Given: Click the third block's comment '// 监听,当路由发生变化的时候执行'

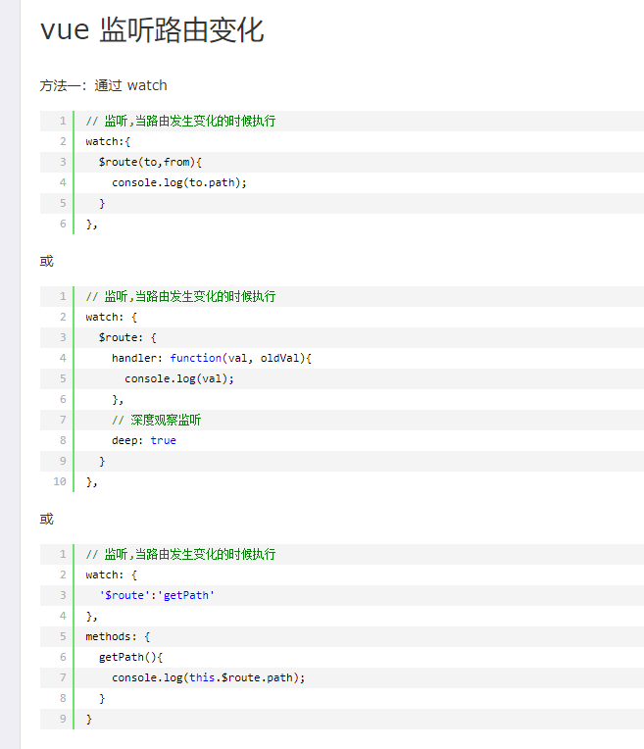Looking at the screenshot, I should (x=180, y=554).
